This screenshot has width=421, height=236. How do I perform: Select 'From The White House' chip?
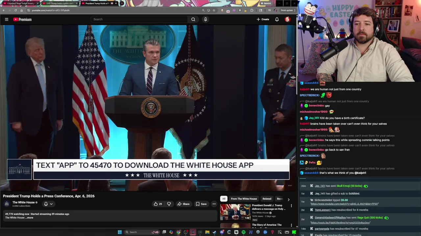(x=244, y=199)
